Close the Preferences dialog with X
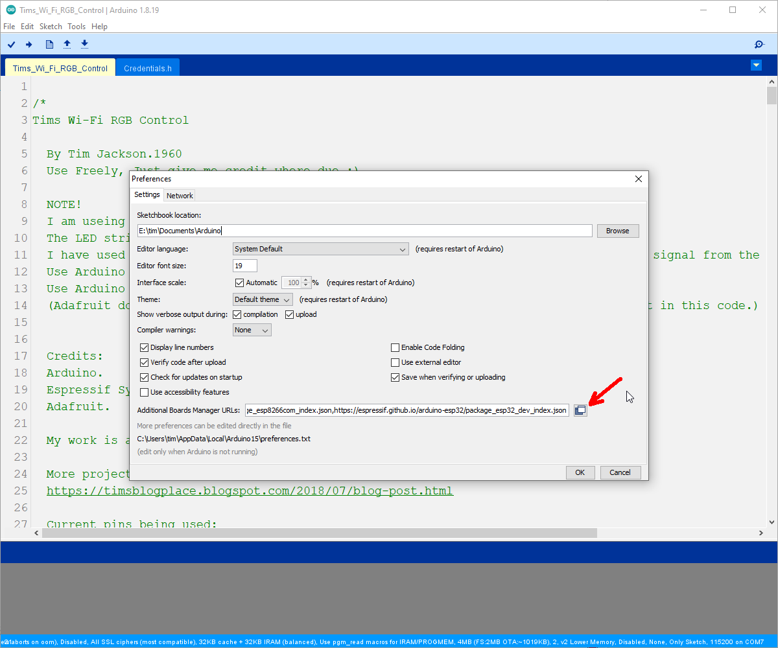The image size is (778, 648). (x=638, y=179)
